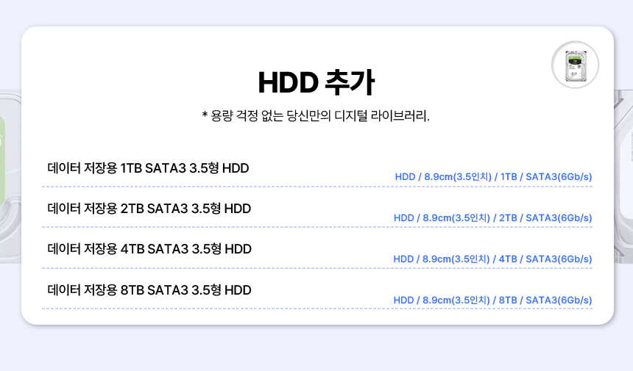Click the blue 8TB / SATA3(6Gb/s) spec text
The width and height of the screenshot is (633, 371).
[x=492, y=300]
